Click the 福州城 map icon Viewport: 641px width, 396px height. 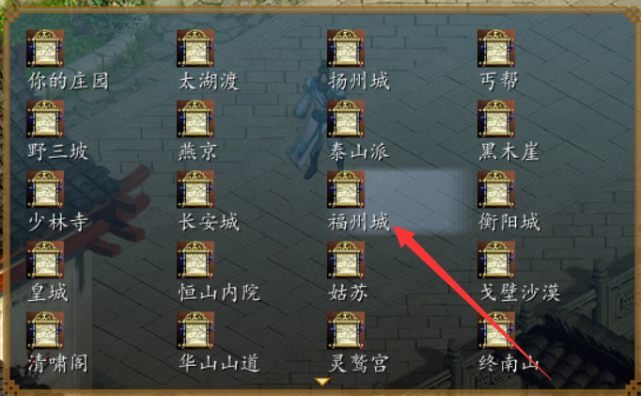click(x=346, y=189)
